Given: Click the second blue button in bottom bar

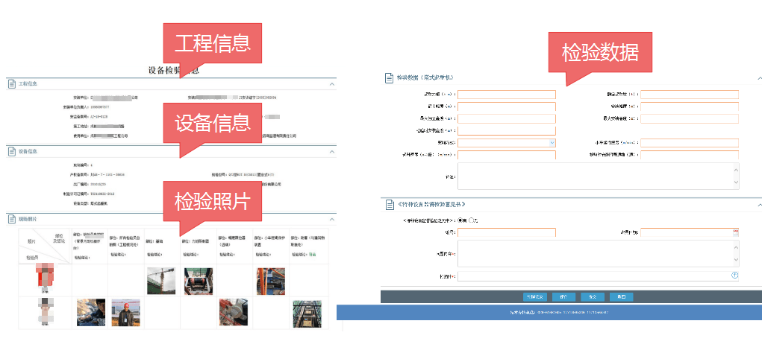Looking at the screenshot, I should pyautogui.click(x=563, y=296).
